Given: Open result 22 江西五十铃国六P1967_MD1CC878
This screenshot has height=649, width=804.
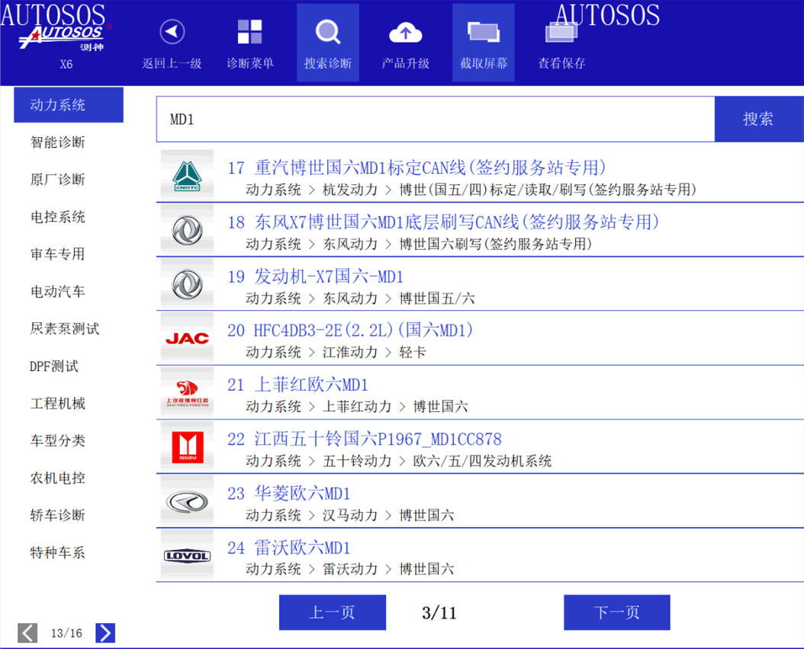Looking at the screenshot, I should pos(480,447).
